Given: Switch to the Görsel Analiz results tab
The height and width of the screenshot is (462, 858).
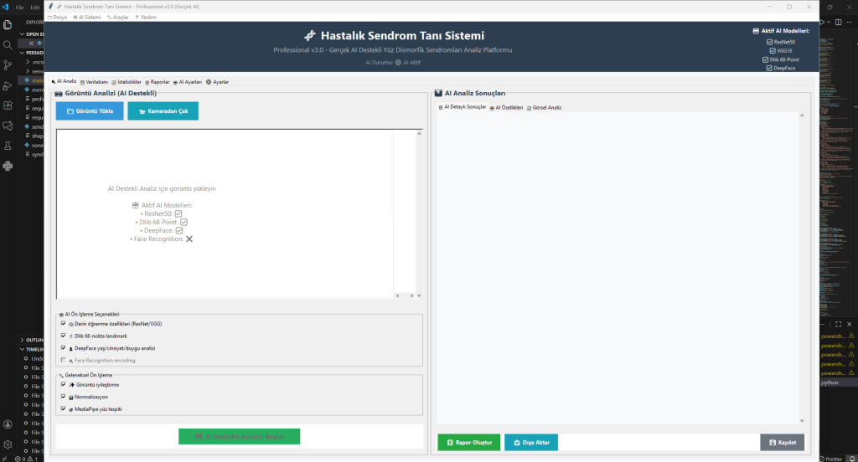Looking at the screenshot, I should click(544, 108).
